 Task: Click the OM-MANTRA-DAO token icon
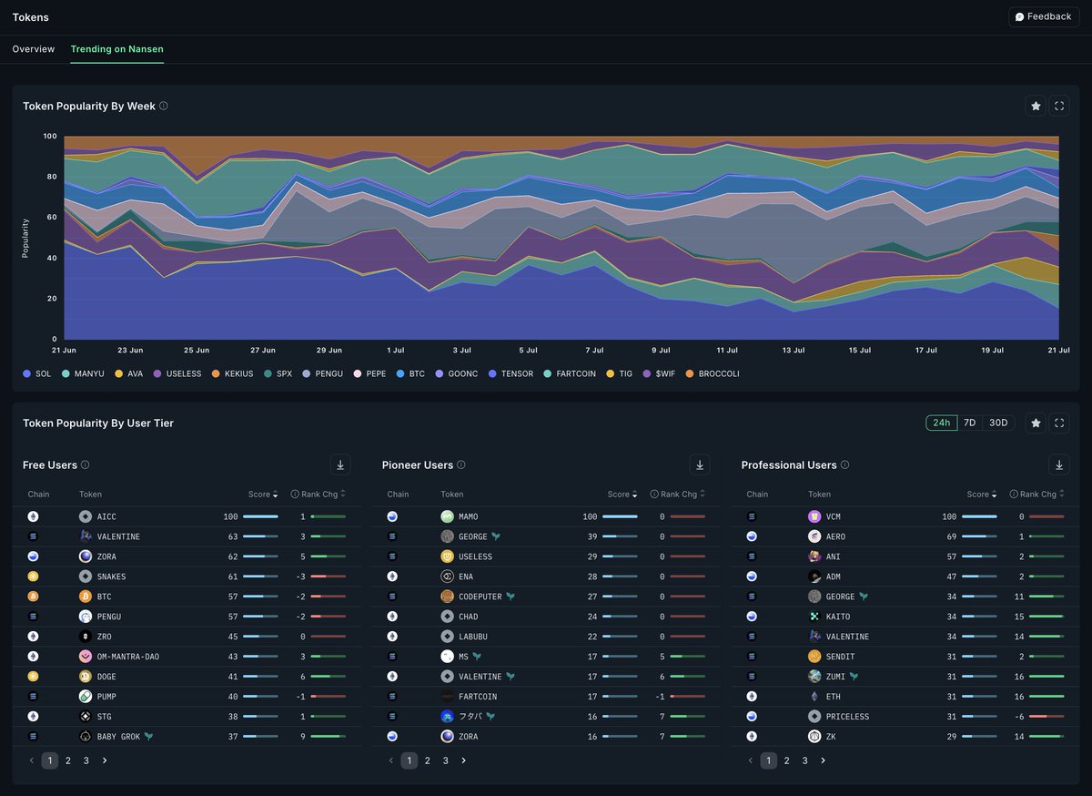86,657
